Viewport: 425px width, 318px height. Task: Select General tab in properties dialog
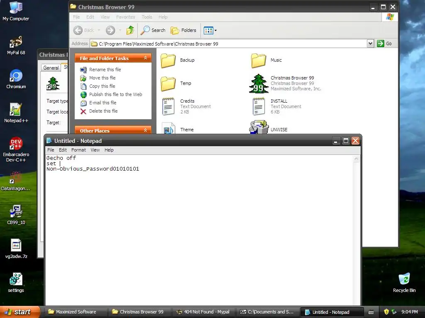point(51,68)
